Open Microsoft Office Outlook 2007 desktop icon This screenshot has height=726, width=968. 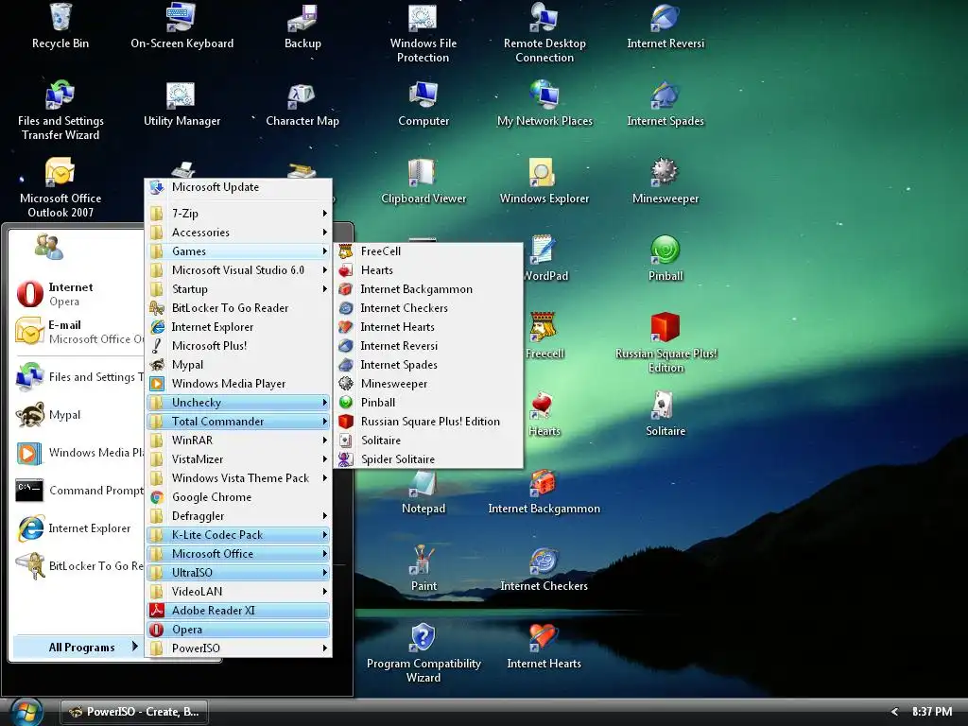[x=60, y=188]
